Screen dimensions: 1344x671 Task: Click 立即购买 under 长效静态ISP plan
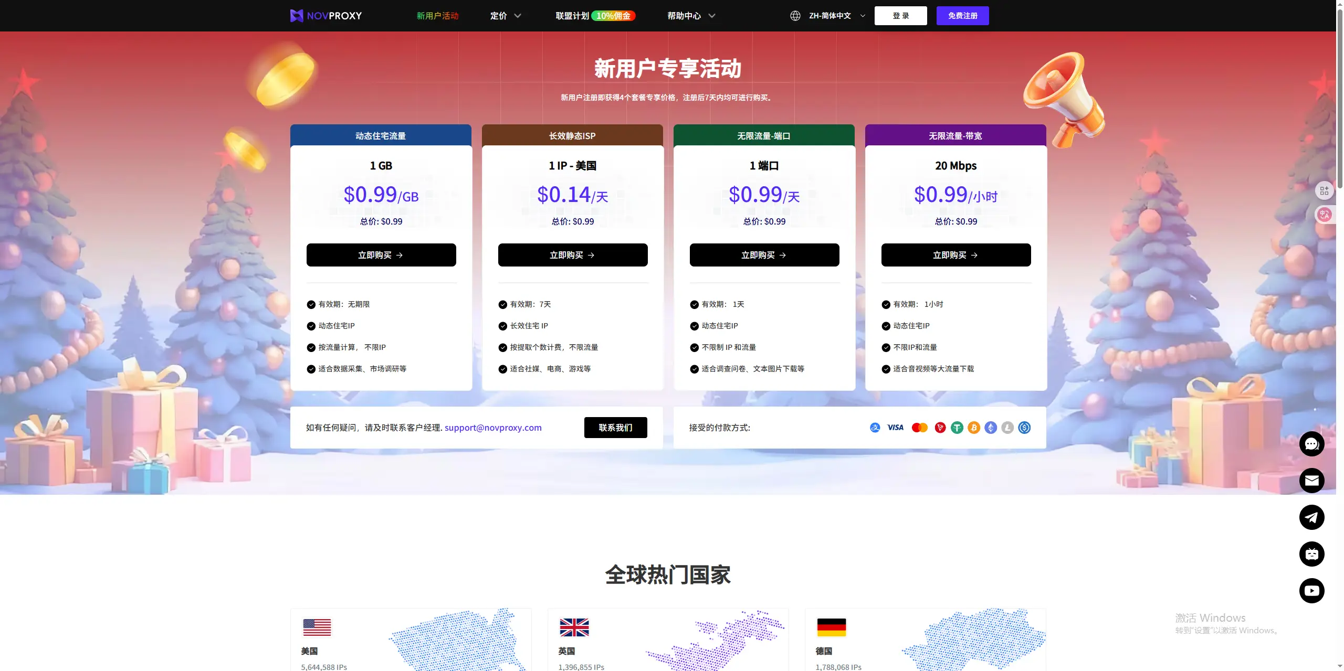pyautogui.click(x=572, y=255)
